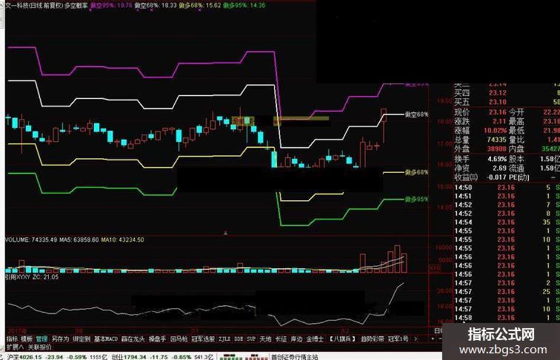Click the VOLUME: 74335.49 label
The height and width of the screenshot is (360, 560).
(31, 240)
